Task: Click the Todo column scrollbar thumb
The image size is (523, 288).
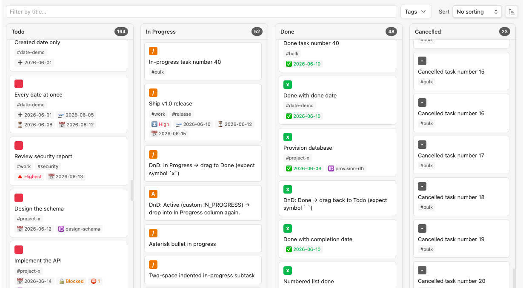Action: tap(132, 190)
